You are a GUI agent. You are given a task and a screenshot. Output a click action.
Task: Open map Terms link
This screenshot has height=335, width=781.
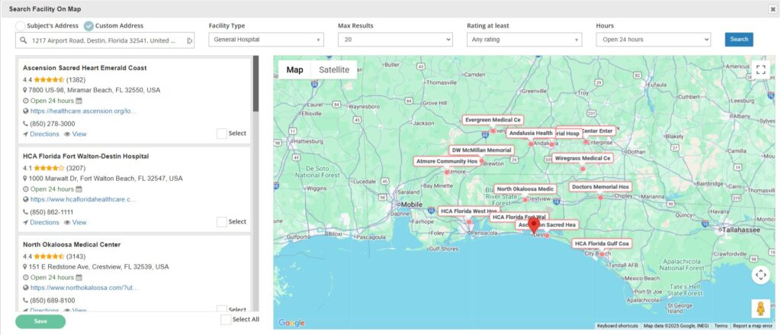click(721, 326)
